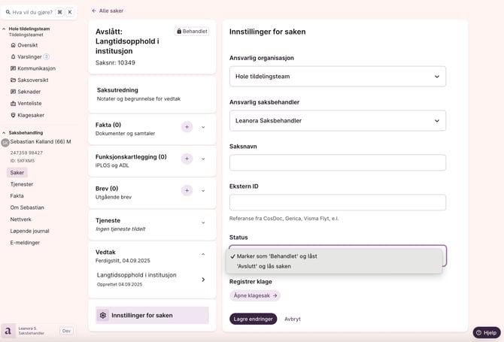Image resolution: width=504 pixels, height=342 pixels.
Task: Open Varslinger bell icon
Action: (13, 57)
